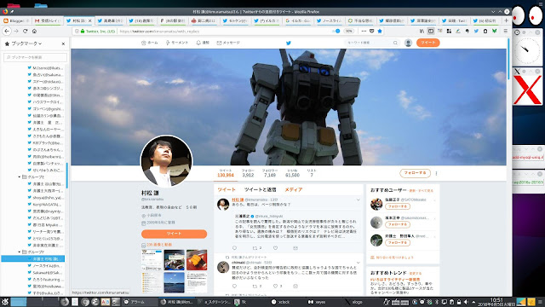The width and height of the screenshot is (545, 307).
Task: Click retweet icon on the chimaki tweet
Action: (255, 287)
